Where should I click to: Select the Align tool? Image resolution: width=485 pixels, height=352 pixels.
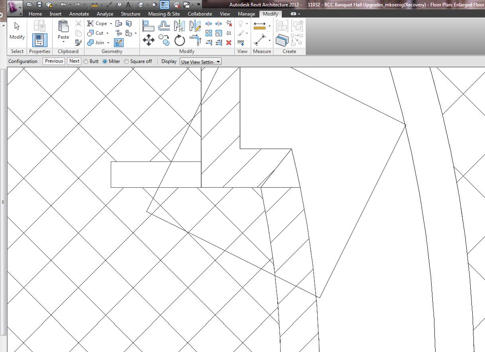(x=149, y=26)
